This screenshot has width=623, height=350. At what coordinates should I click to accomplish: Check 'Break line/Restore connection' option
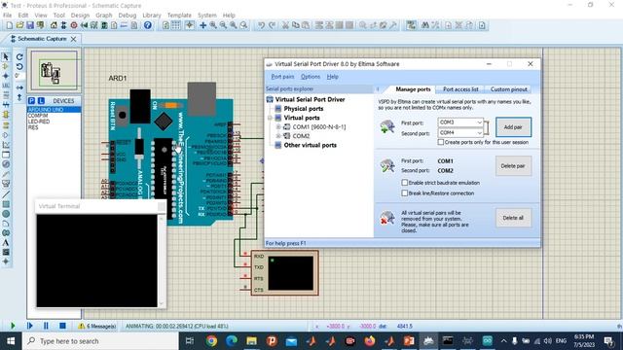tap(405, 192)
